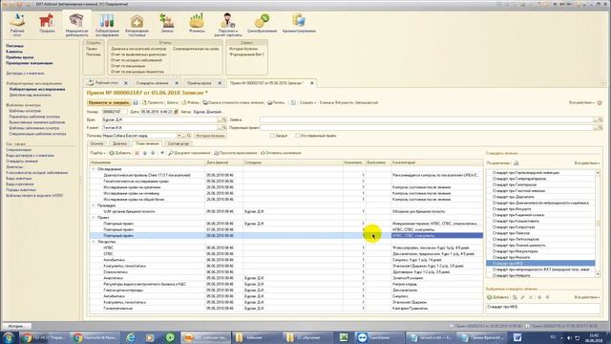
Task: Open the Word icon in the taskbar
Action: pos(517,337)
